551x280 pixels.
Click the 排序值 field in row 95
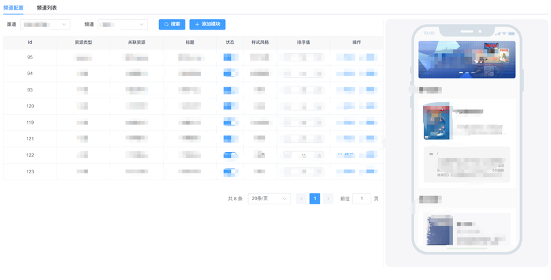(303, 57)
